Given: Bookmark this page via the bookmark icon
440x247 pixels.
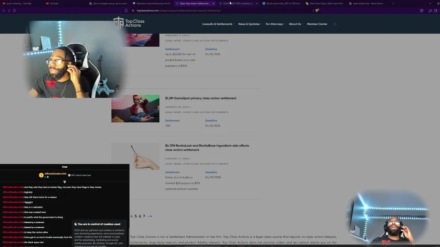Looking at the screenshot, I should pos(126,11).
